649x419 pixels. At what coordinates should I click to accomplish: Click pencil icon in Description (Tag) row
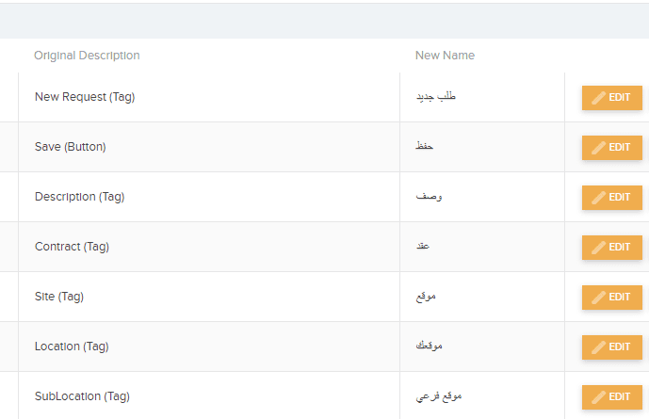[598, 198]
